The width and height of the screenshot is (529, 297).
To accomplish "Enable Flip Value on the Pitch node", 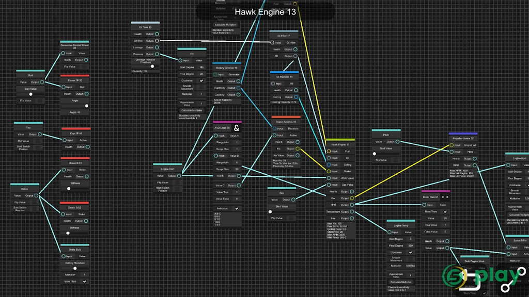I will (x=395, y=160).
